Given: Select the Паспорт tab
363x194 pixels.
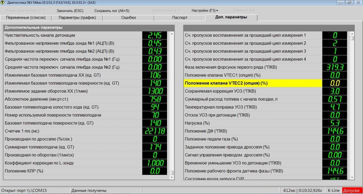Looking at the screenshot, I should (180, 18).
